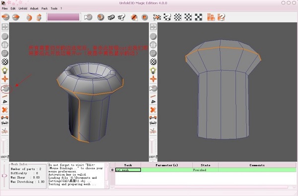Click the orange pack boxes icon
298x196 pixels.
(x=211, y=17)
